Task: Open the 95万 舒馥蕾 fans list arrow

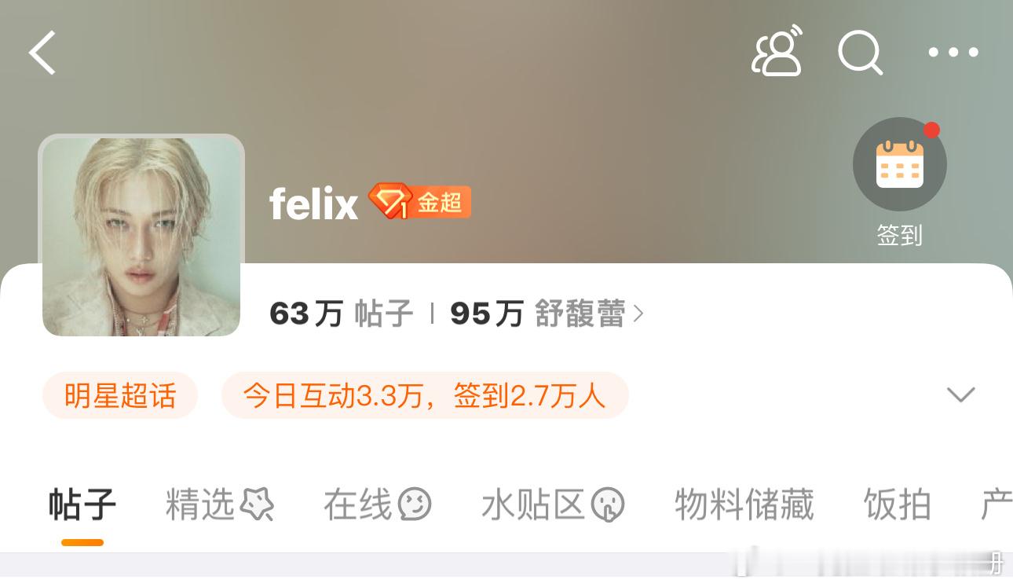Action: [x=638, y=314]
